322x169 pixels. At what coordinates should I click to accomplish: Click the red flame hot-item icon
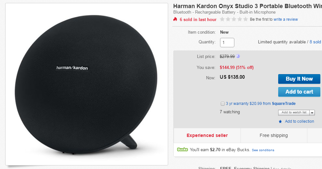175,19
